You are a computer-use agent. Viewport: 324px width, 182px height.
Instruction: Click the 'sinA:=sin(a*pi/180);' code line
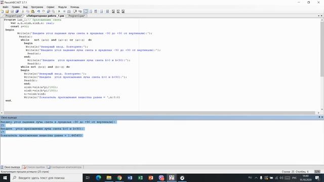click(x=41, y=87)
